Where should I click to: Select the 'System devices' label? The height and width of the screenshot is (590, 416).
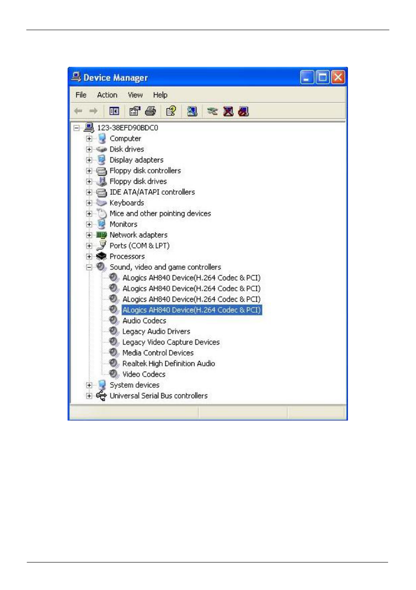click(x=134, y=385)
